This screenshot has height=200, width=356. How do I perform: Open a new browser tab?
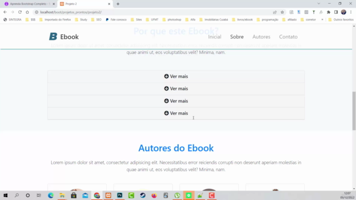118,4
